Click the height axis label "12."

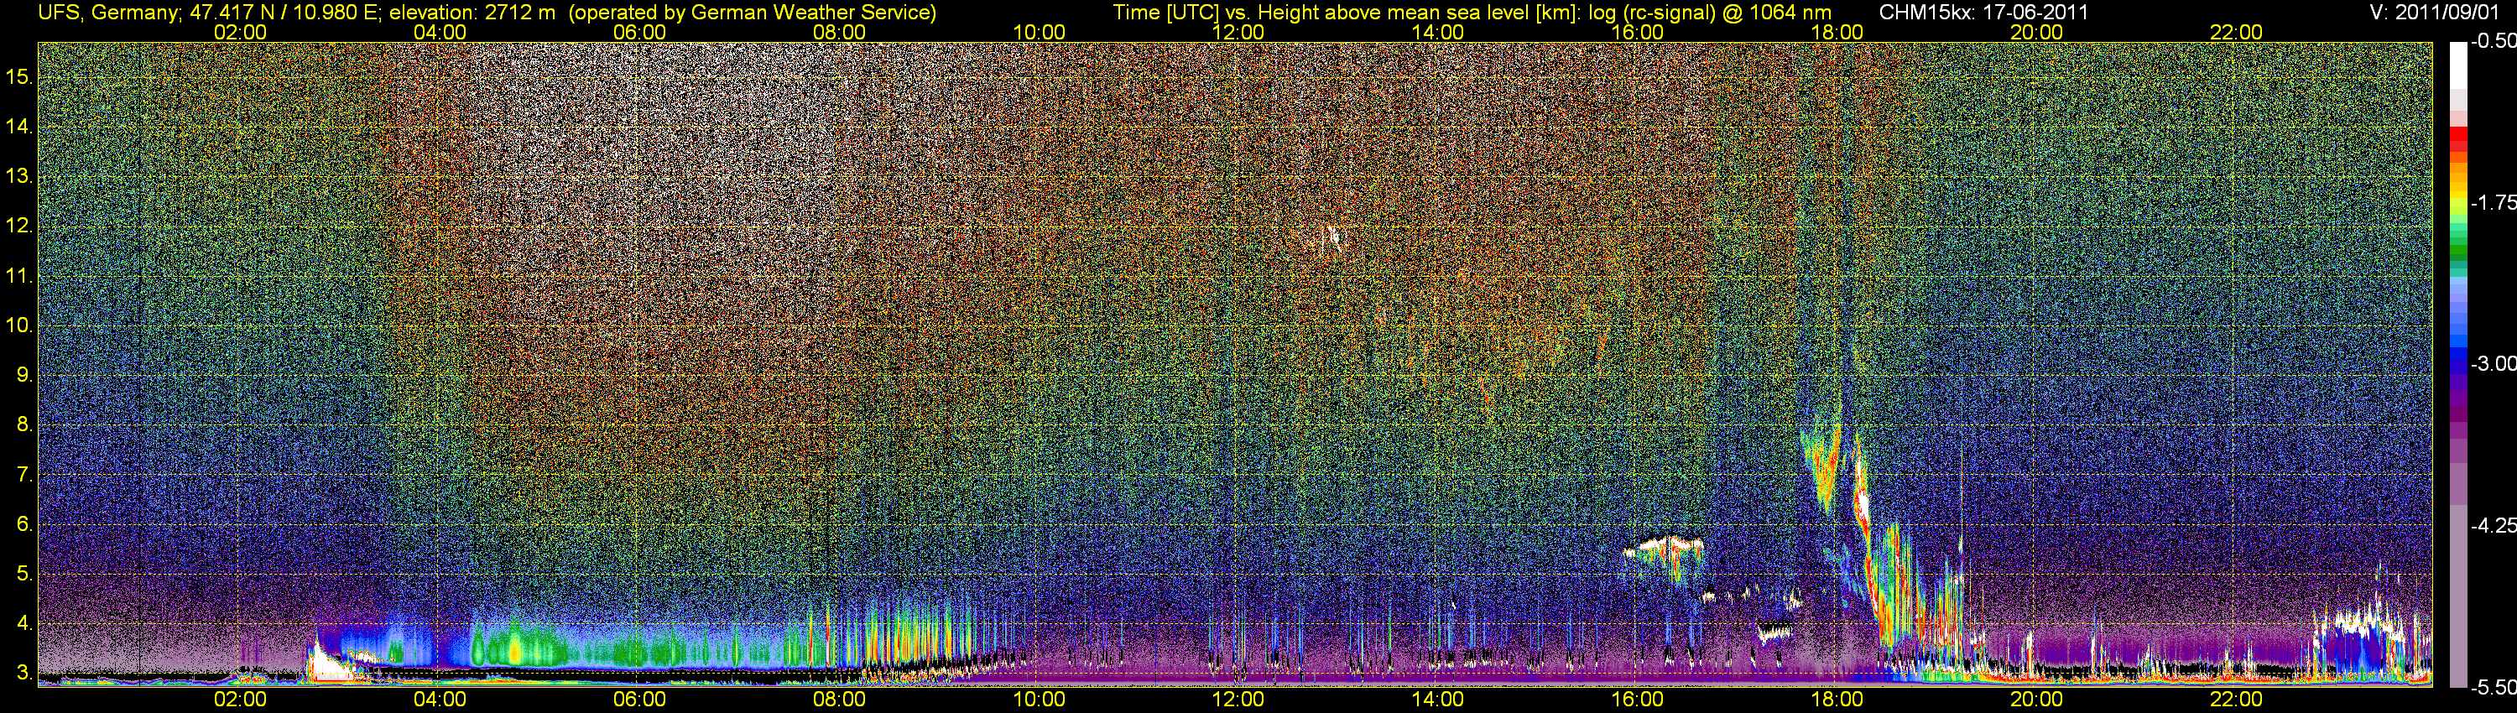point(19,226)
